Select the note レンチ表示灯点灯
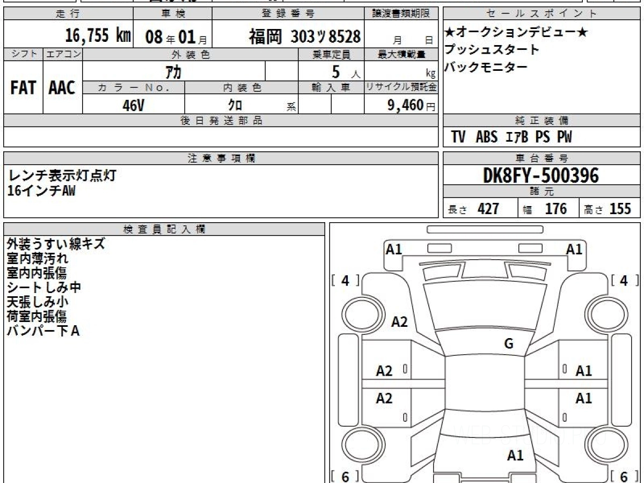The height and width of the screenshot is (483, 644). (x=62, y=175)
